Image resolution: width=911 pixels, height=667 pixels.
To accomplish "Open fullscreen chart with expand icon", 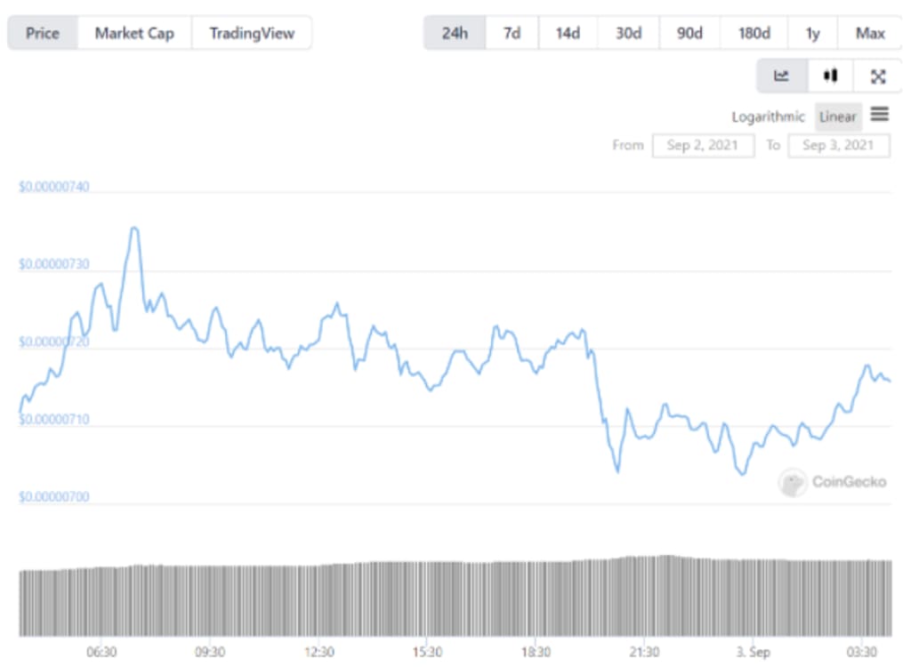I will (878, 76).
